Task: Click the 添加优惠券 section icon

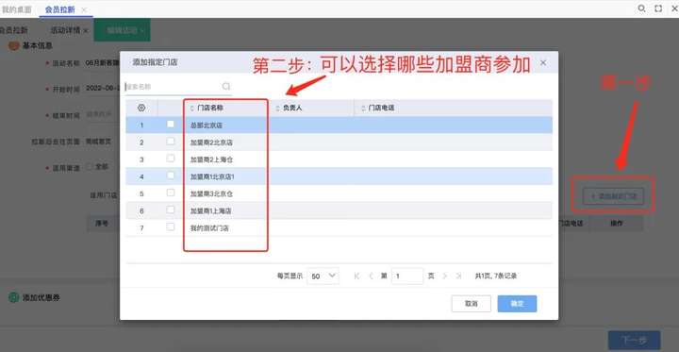Action: [14, 297]
